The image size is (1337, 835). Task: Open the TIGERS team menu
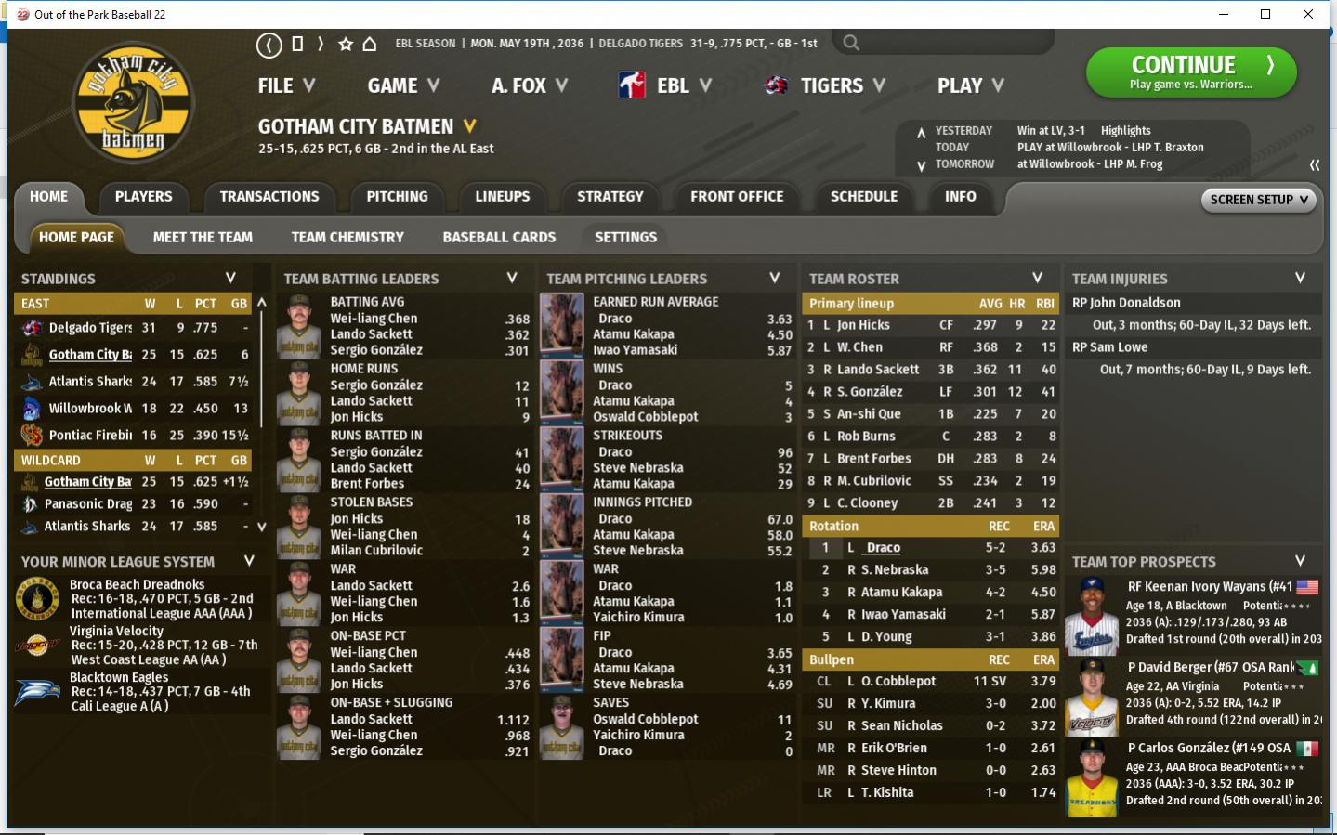pos(844,85)
